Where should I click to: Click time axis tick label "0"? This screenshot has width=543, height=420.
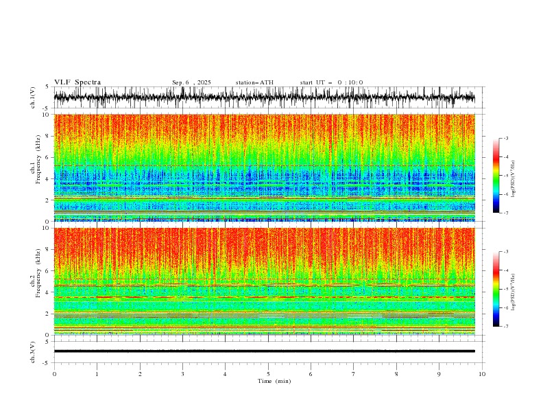pos(54,374)
